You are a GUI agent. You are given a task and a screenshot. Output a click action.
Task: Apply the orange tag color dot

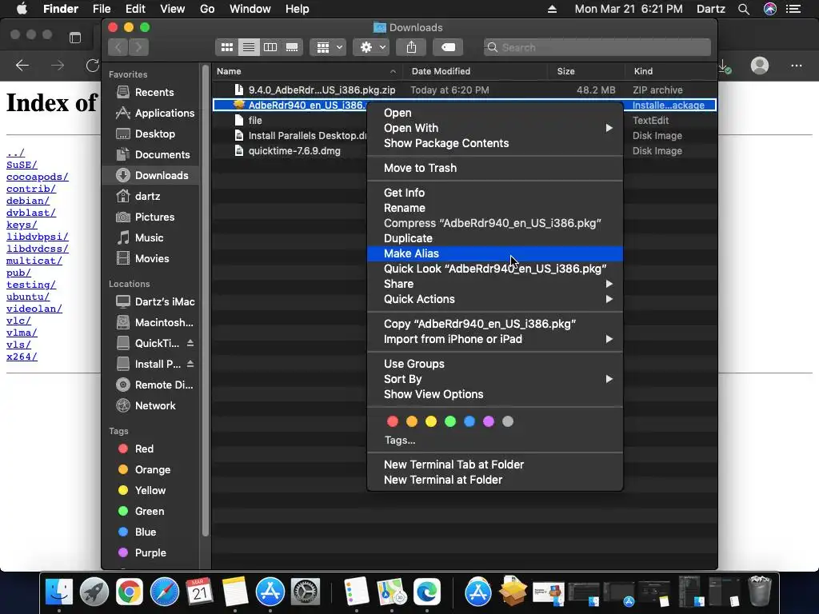[x=412, y=421]
